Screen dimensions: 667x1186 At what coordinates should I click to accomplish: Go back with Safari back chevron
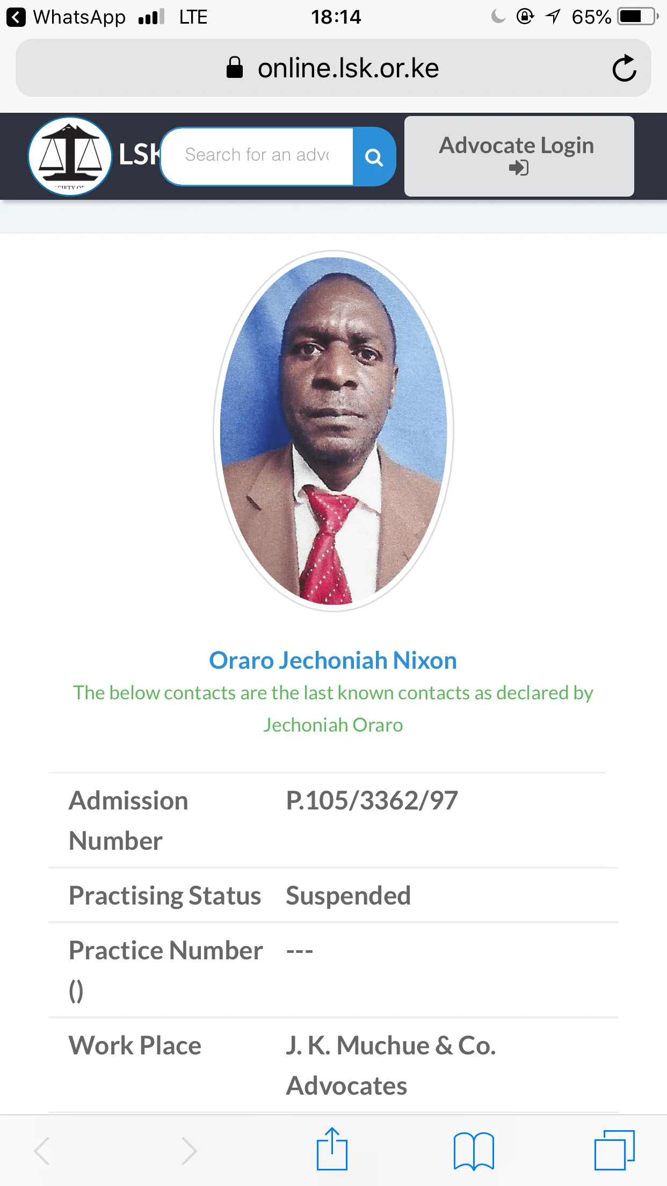pos(42,1151)
